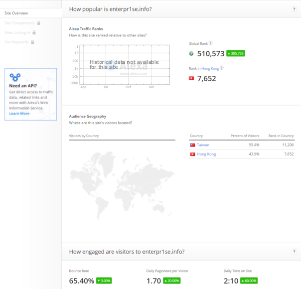The width and height of the screenshot is (301, 289).
Task: Click the bounce rate 3.00% change badge
Action: pyautogui.click(x=104, y=281)
